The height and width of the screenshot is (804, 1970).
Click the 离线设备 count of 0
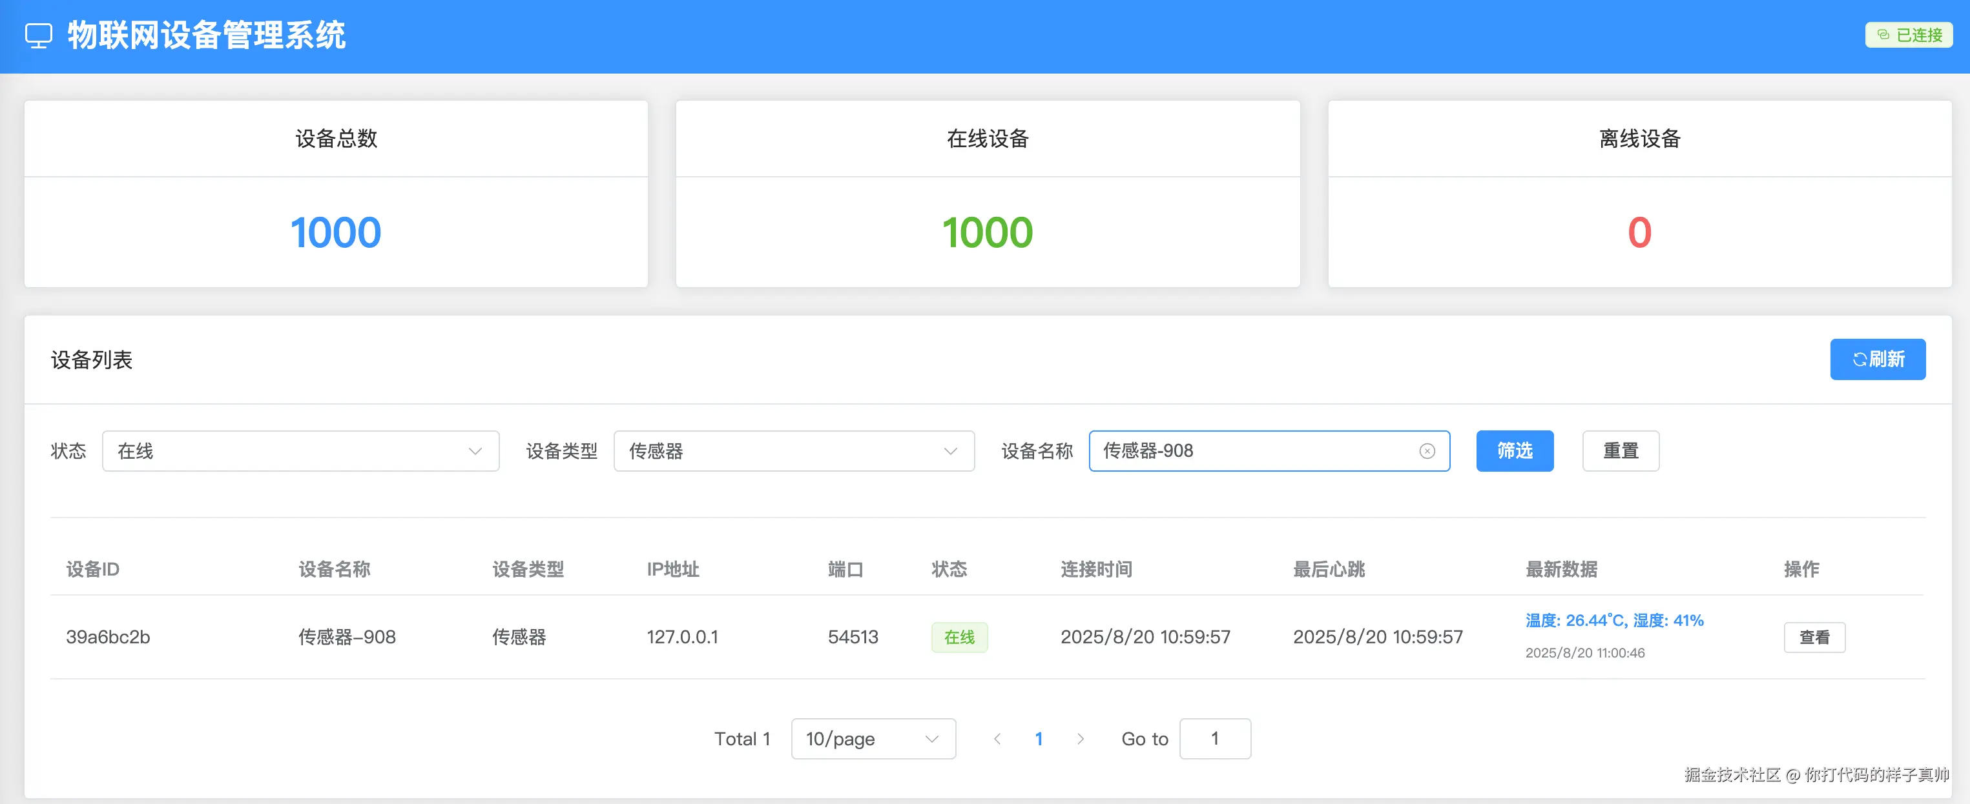coord(1639,232)
